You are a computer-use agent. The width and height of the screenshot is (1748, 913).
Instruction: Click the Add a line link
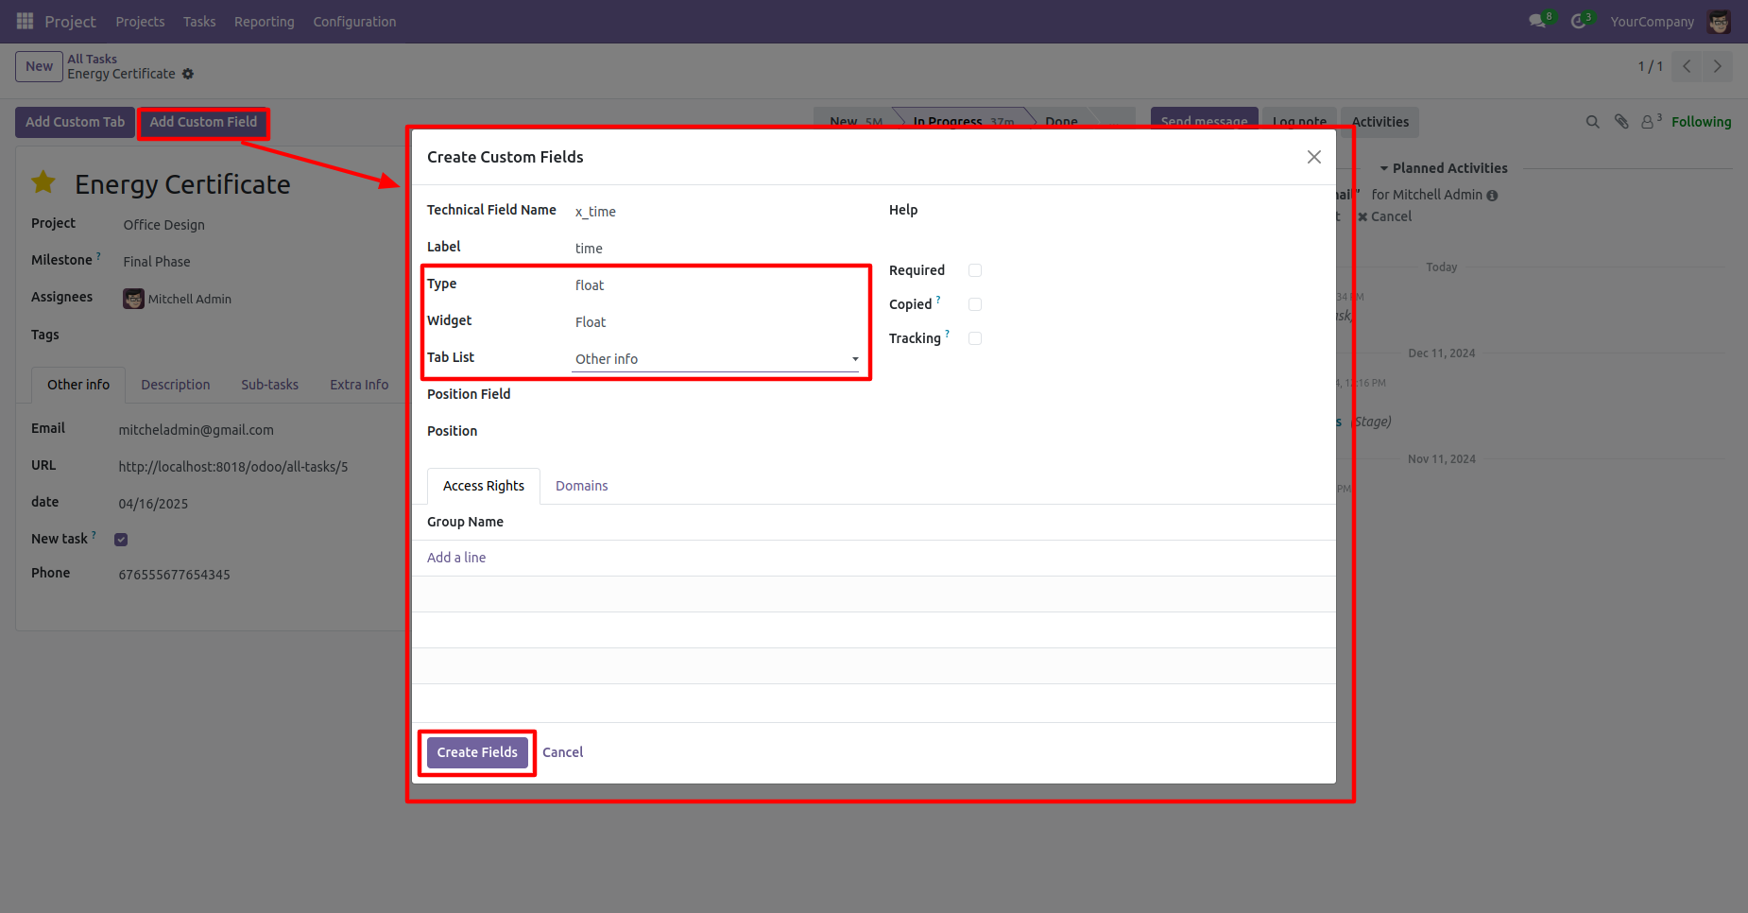pyautogui.click(x=456, y=558)
